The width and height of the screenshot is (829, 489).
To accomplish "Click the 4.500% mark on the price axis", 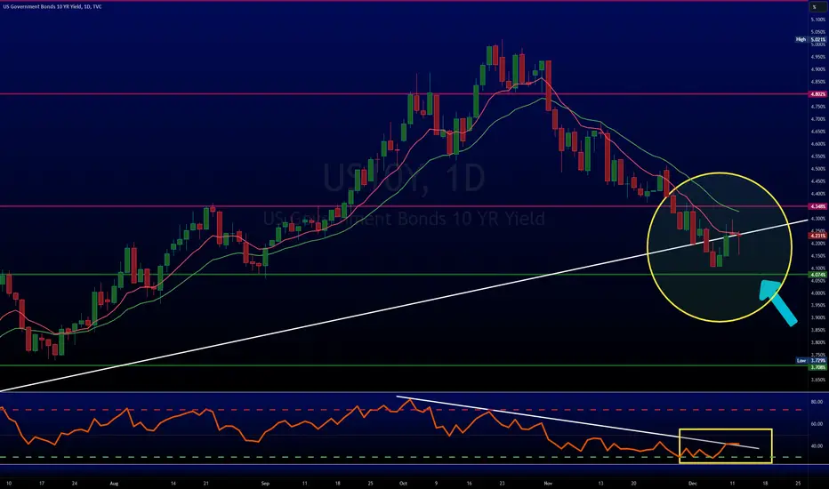I will click(817, 169).
